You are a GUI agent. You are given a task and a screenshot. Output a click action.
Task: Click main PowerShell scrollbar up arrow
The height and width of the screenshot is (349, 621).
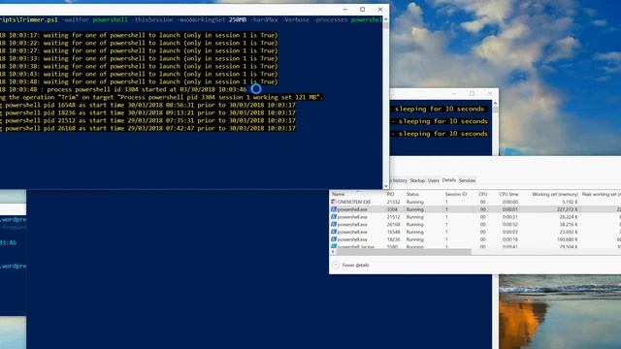pos(386,19)
